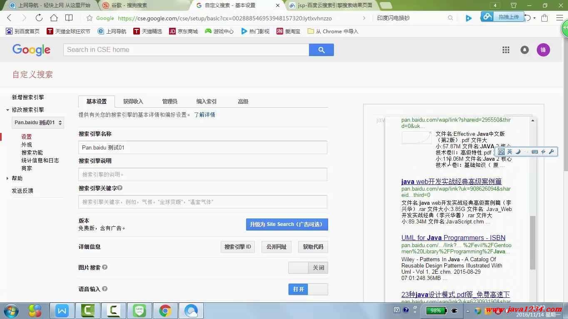Expand the 帮助 section in sidebar
The width and height of the screenshot is (568, 319).
click(7, 178)
